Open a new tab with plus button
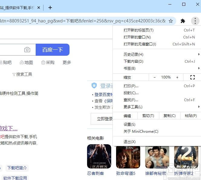Screen dimensions: 201x180 coord(50,8)
